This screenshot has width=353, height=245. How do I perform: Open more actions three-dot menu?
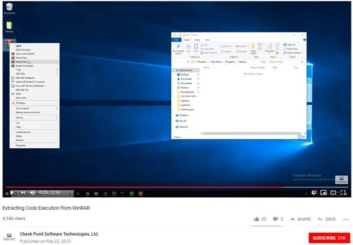click(x=346, y=219)
